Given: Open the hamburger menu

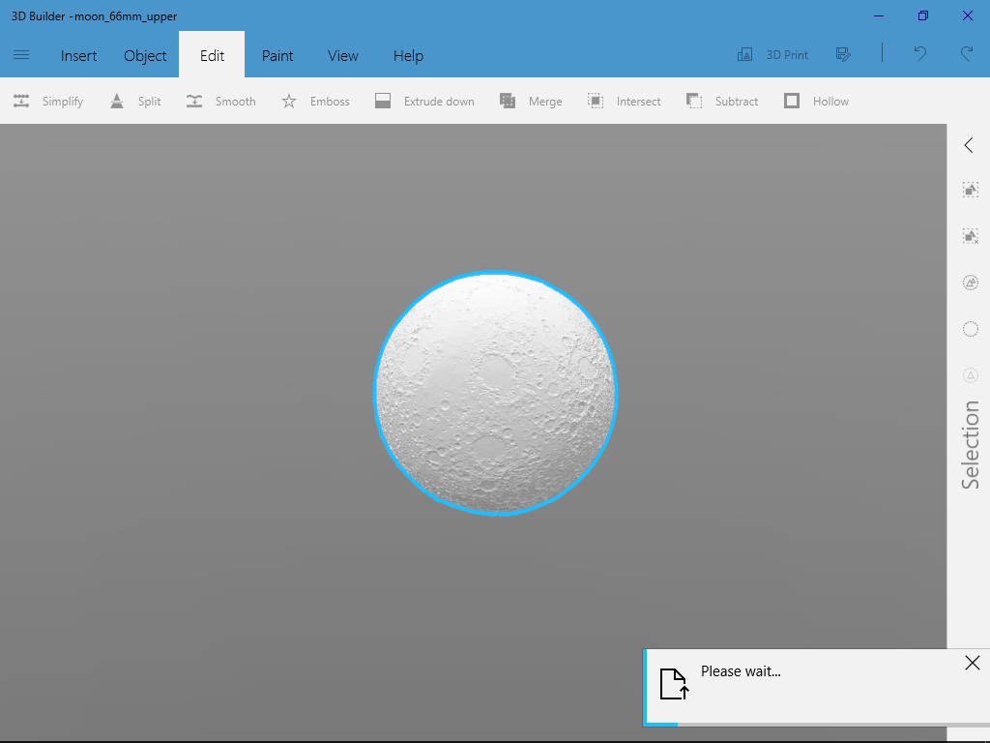Looking at the screenshot, I should (x=21, y=55).
